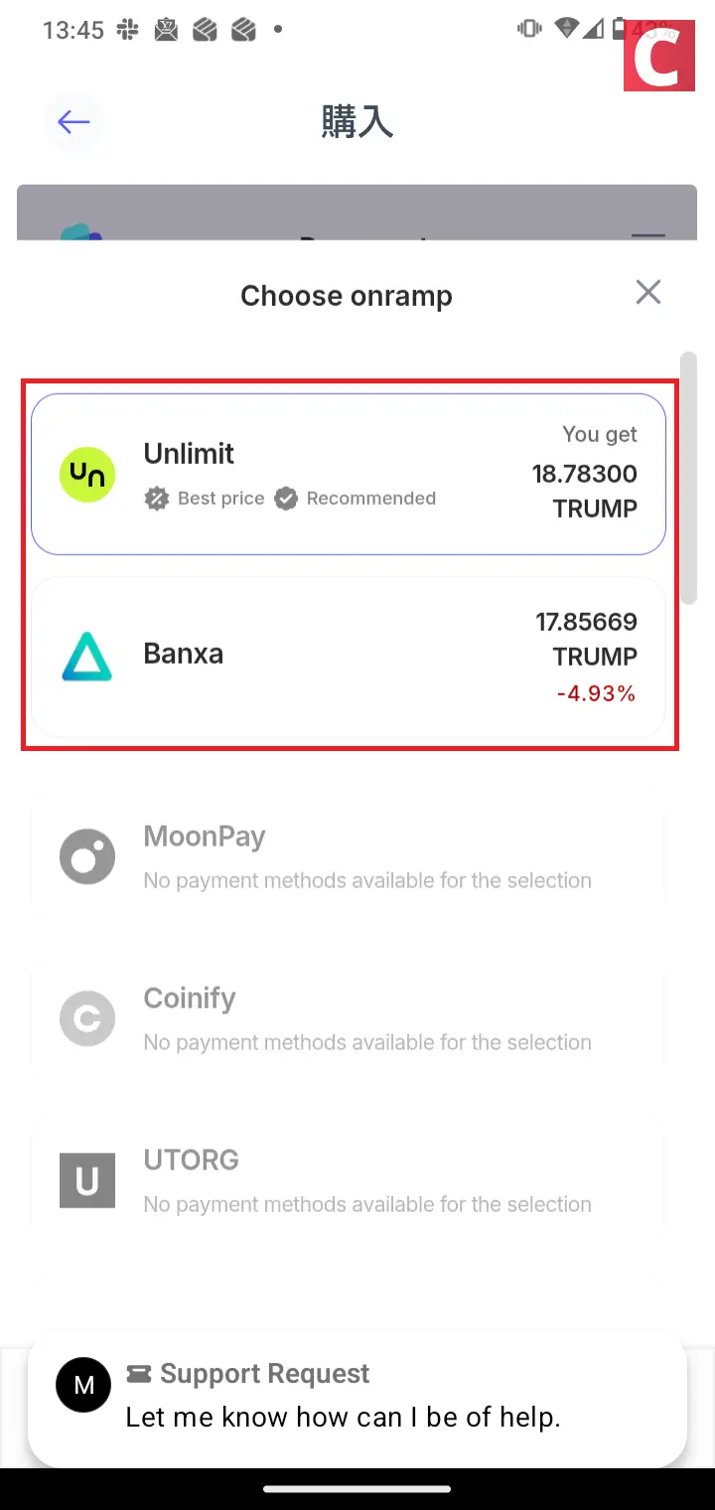Select the Banxa onramp option

coord(348,657)
